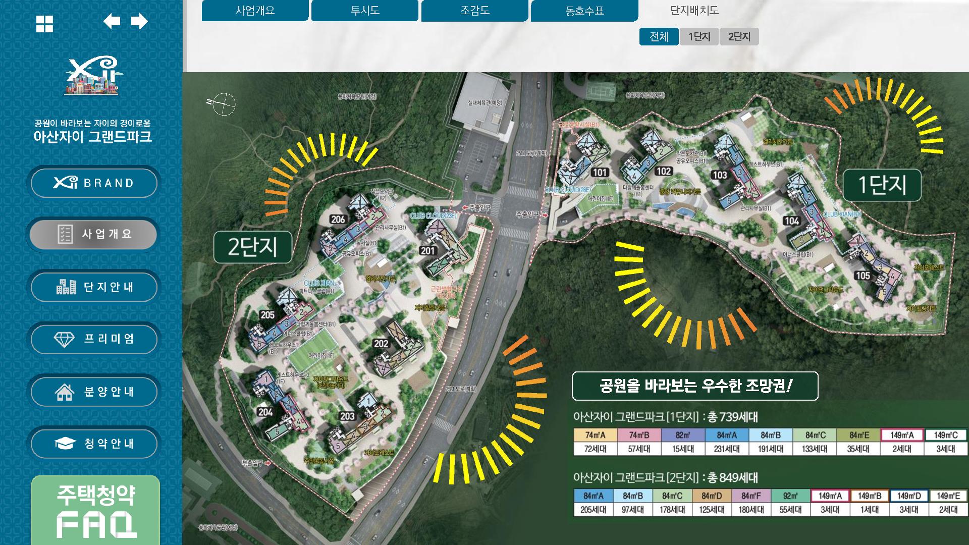Click the house icon in 분양안내
Screen dimensions: 969x545
point(65,392)
